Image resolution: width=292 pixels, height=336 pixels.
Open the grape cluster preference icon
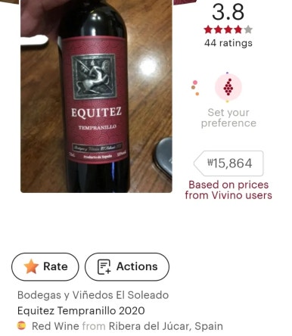point(228,87)
